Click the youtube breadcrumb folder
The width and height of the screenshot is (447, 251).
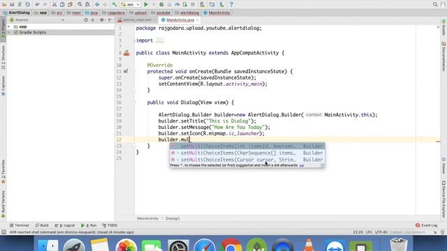(x=161, y=13)
